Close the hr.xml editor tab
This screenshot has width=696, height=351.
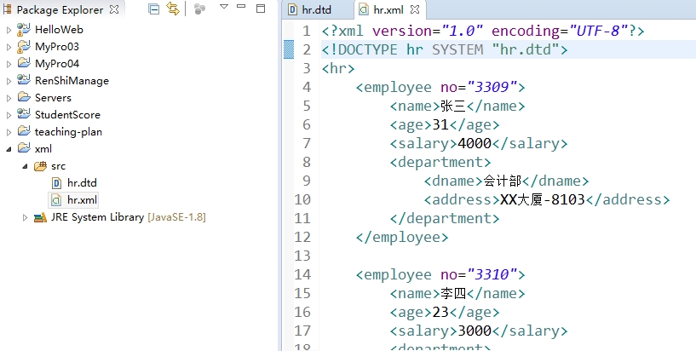click(x=415, y=9)
